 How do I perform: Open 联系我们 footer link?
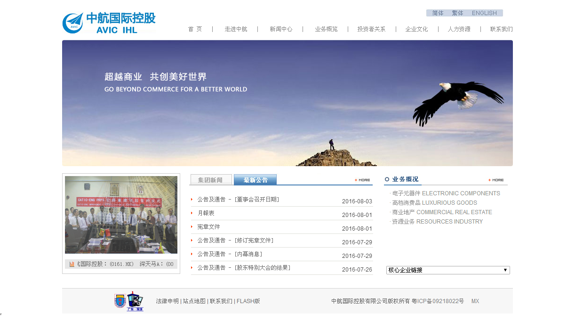pyautogui.click(x=221, y=301)
